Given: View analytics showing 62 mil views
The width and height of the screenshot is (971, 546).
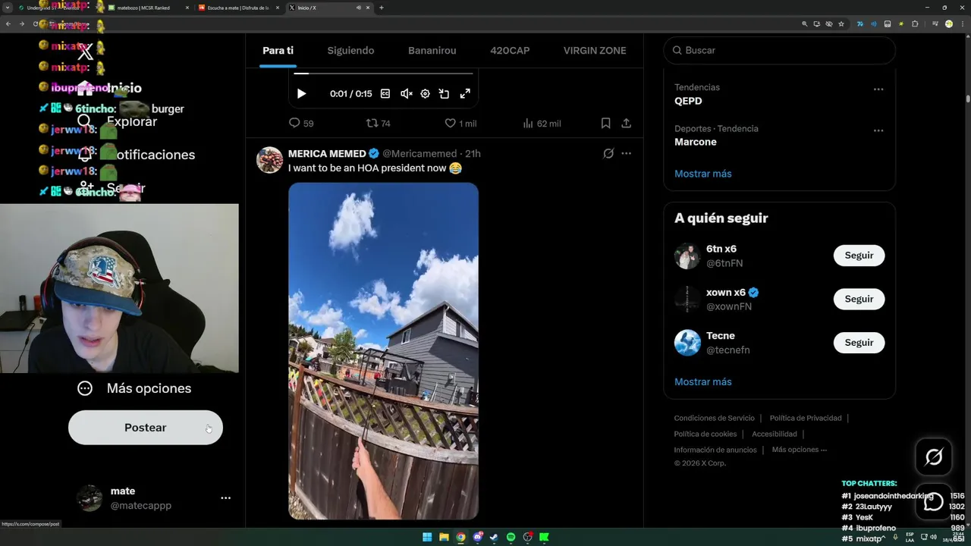Looking at the screenshot, I should pos(542,123).
